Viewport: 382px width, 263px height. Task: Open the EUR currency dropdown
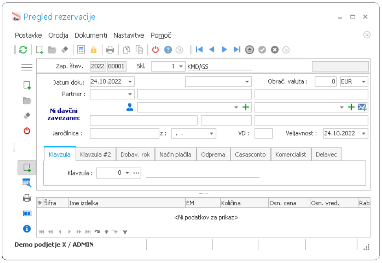[364, 82]
